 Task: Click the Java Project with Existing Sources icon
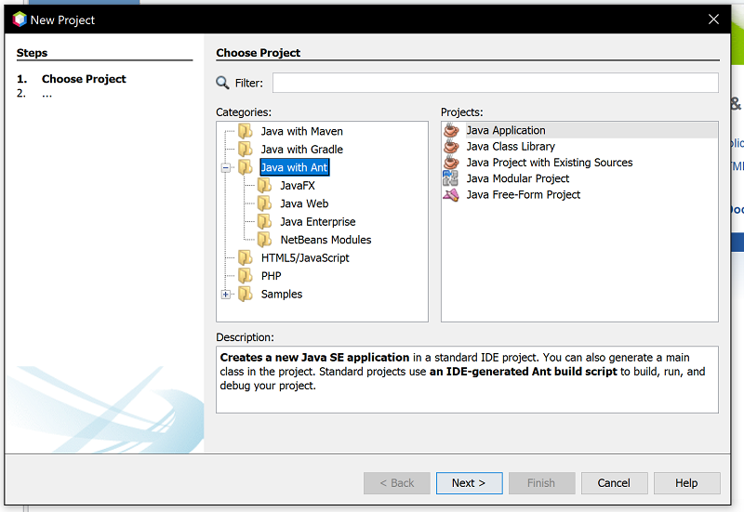pos(451,162)
